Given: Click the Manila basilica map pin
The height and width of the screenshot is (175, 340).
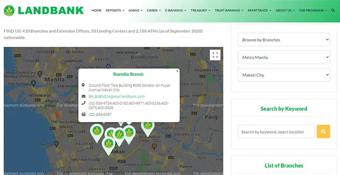Looking at the screenshot, I should [40, 74].
